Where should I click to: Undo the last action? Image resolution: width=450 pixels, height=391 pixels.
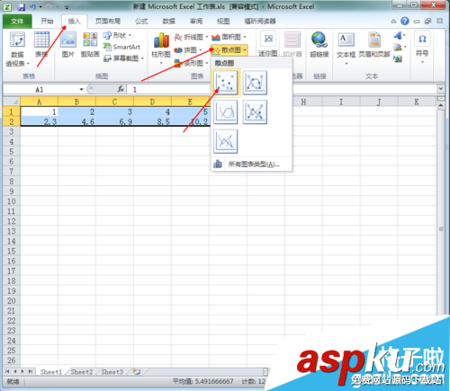33,6
